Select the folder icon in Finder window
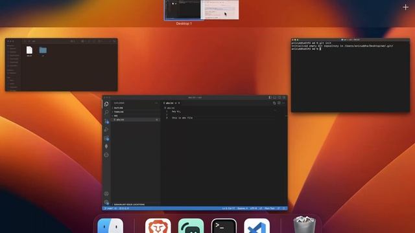 tap(43, 50)
